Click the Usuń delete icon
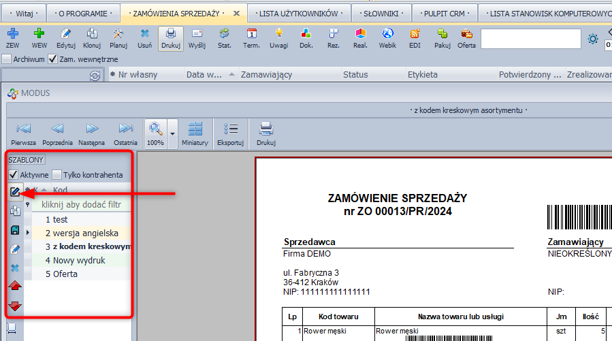612x341 pixels. click(144, 34)
